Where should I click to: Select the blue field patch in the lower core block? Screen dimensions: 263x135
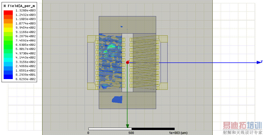(117, 100)
